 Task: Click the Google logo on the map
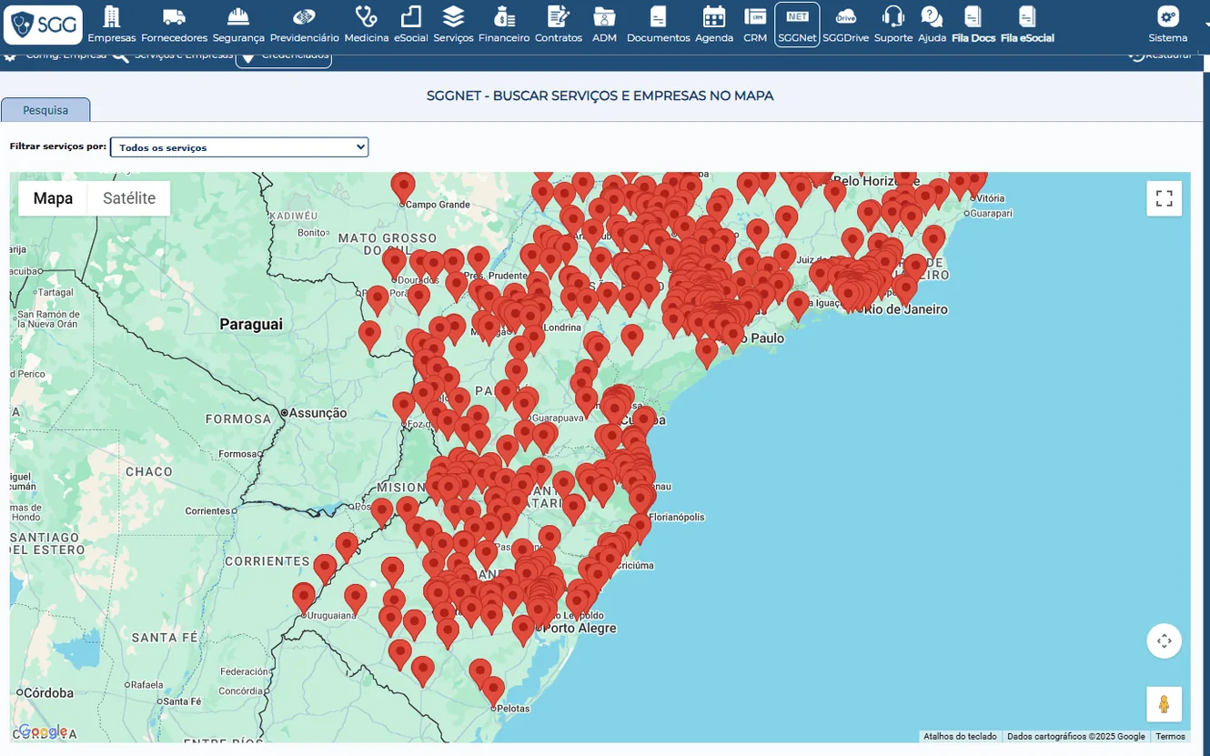tap(42, 731)
